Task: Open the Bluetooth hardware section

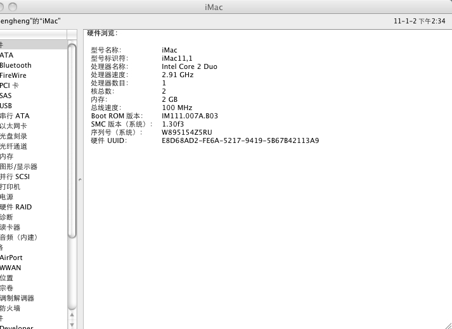Action: pyautogui.click(x=16, y=65)
